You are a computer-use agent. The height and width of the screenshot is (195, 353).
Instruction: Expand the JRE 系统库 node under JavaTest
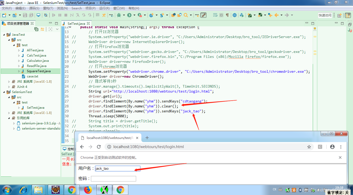point(9,82)
